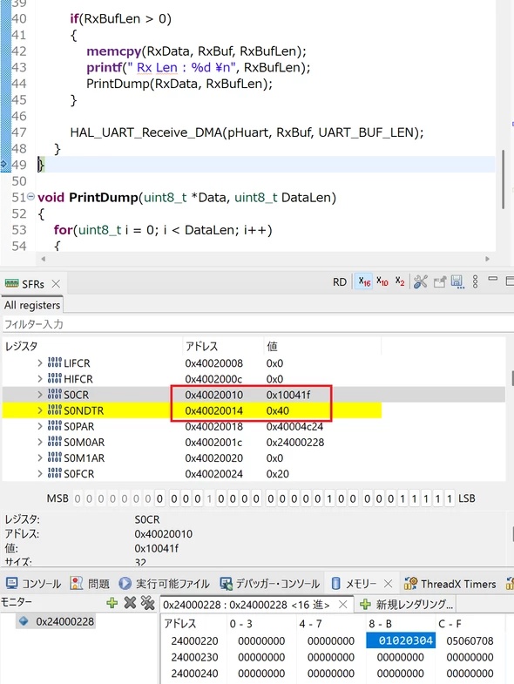Image resolution: width=514 pixels, height=684 pixels.
Task: Open the ThreadX Timers tab
Action: click(x=450, y=584)
